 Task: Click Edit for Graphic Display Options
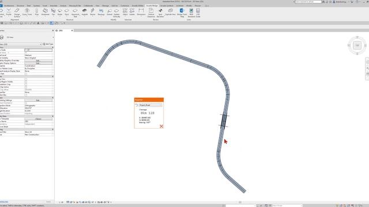(39, 63)
